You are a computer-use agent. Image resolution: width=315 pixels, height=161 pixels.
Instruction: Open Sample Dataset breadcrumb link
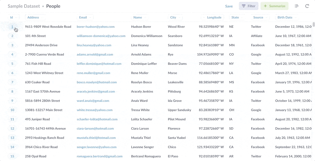point(24,6)
